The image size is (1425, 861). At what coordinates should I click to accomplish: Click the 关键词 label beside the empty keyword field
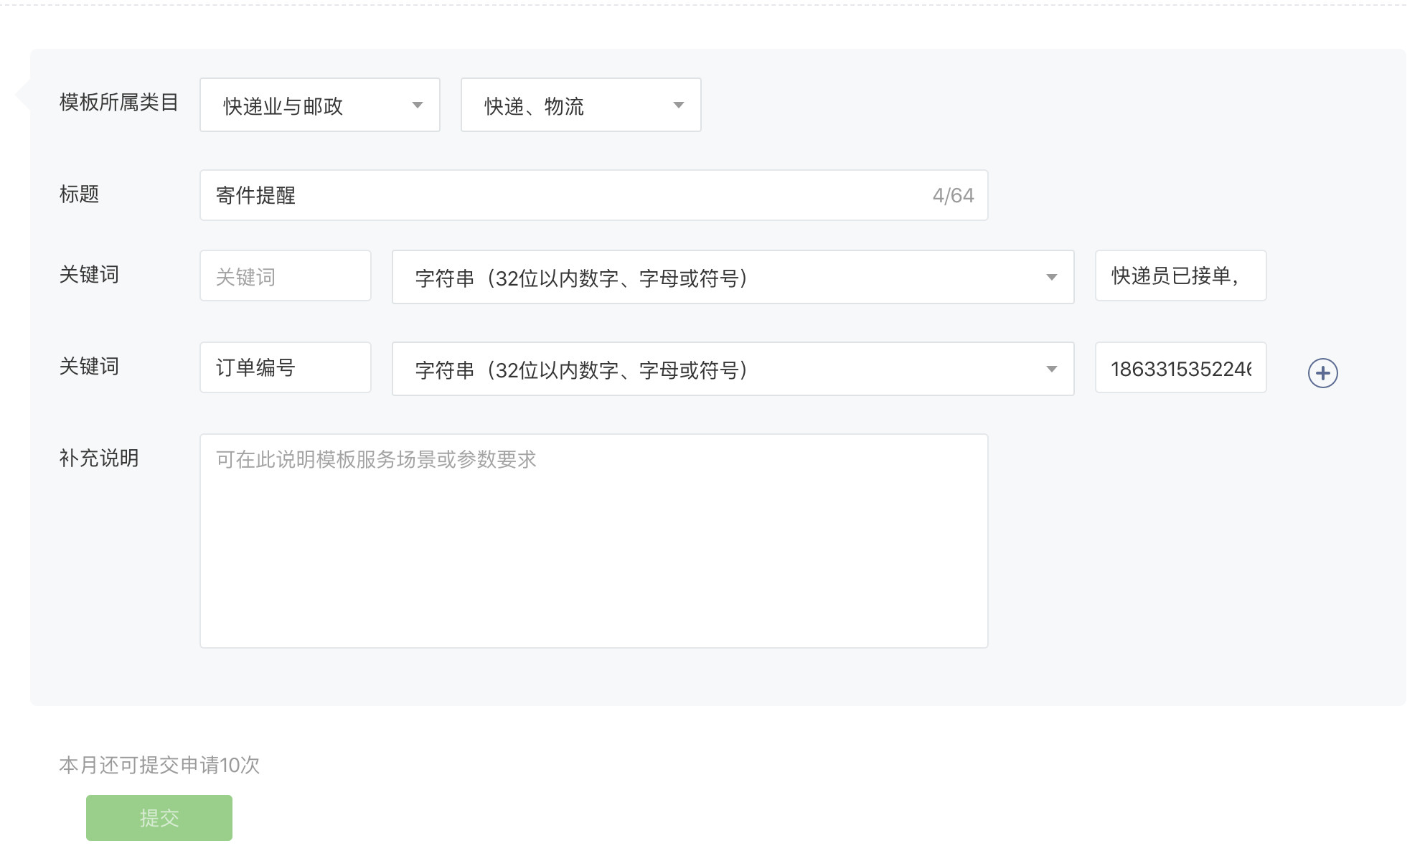89,275
